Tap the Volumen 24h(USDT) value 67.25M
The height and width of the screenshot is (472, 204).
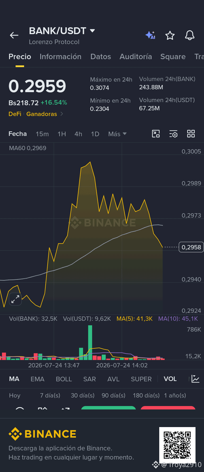click(x=149, y=108)
